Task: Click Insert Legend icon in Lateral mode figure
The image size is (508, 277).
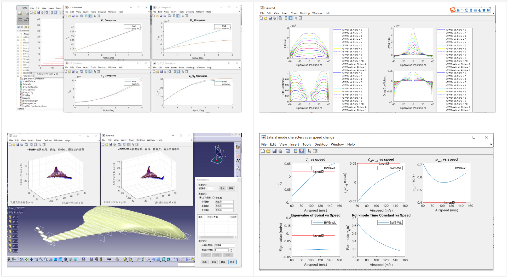Action: [302, 151]
